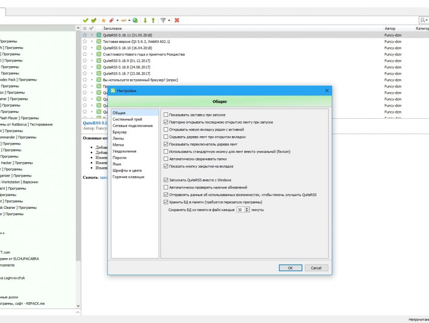
Task: Check 'Автоматически сворачивать папки'
Action: point(166,159)
